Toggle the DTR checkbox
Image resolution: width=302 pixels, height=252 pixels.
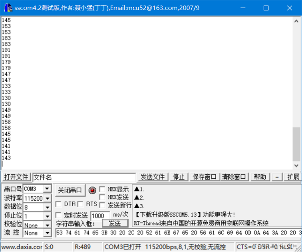[58, 204]
